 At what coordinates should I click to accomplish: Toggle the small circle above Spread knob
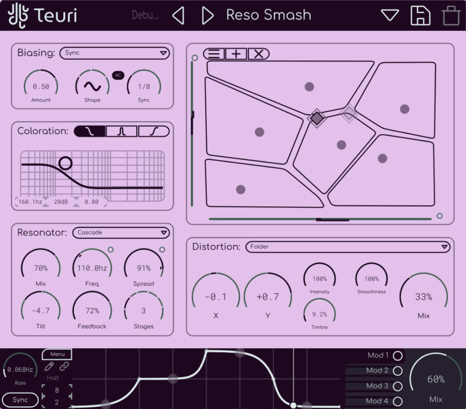pos(162,250)
